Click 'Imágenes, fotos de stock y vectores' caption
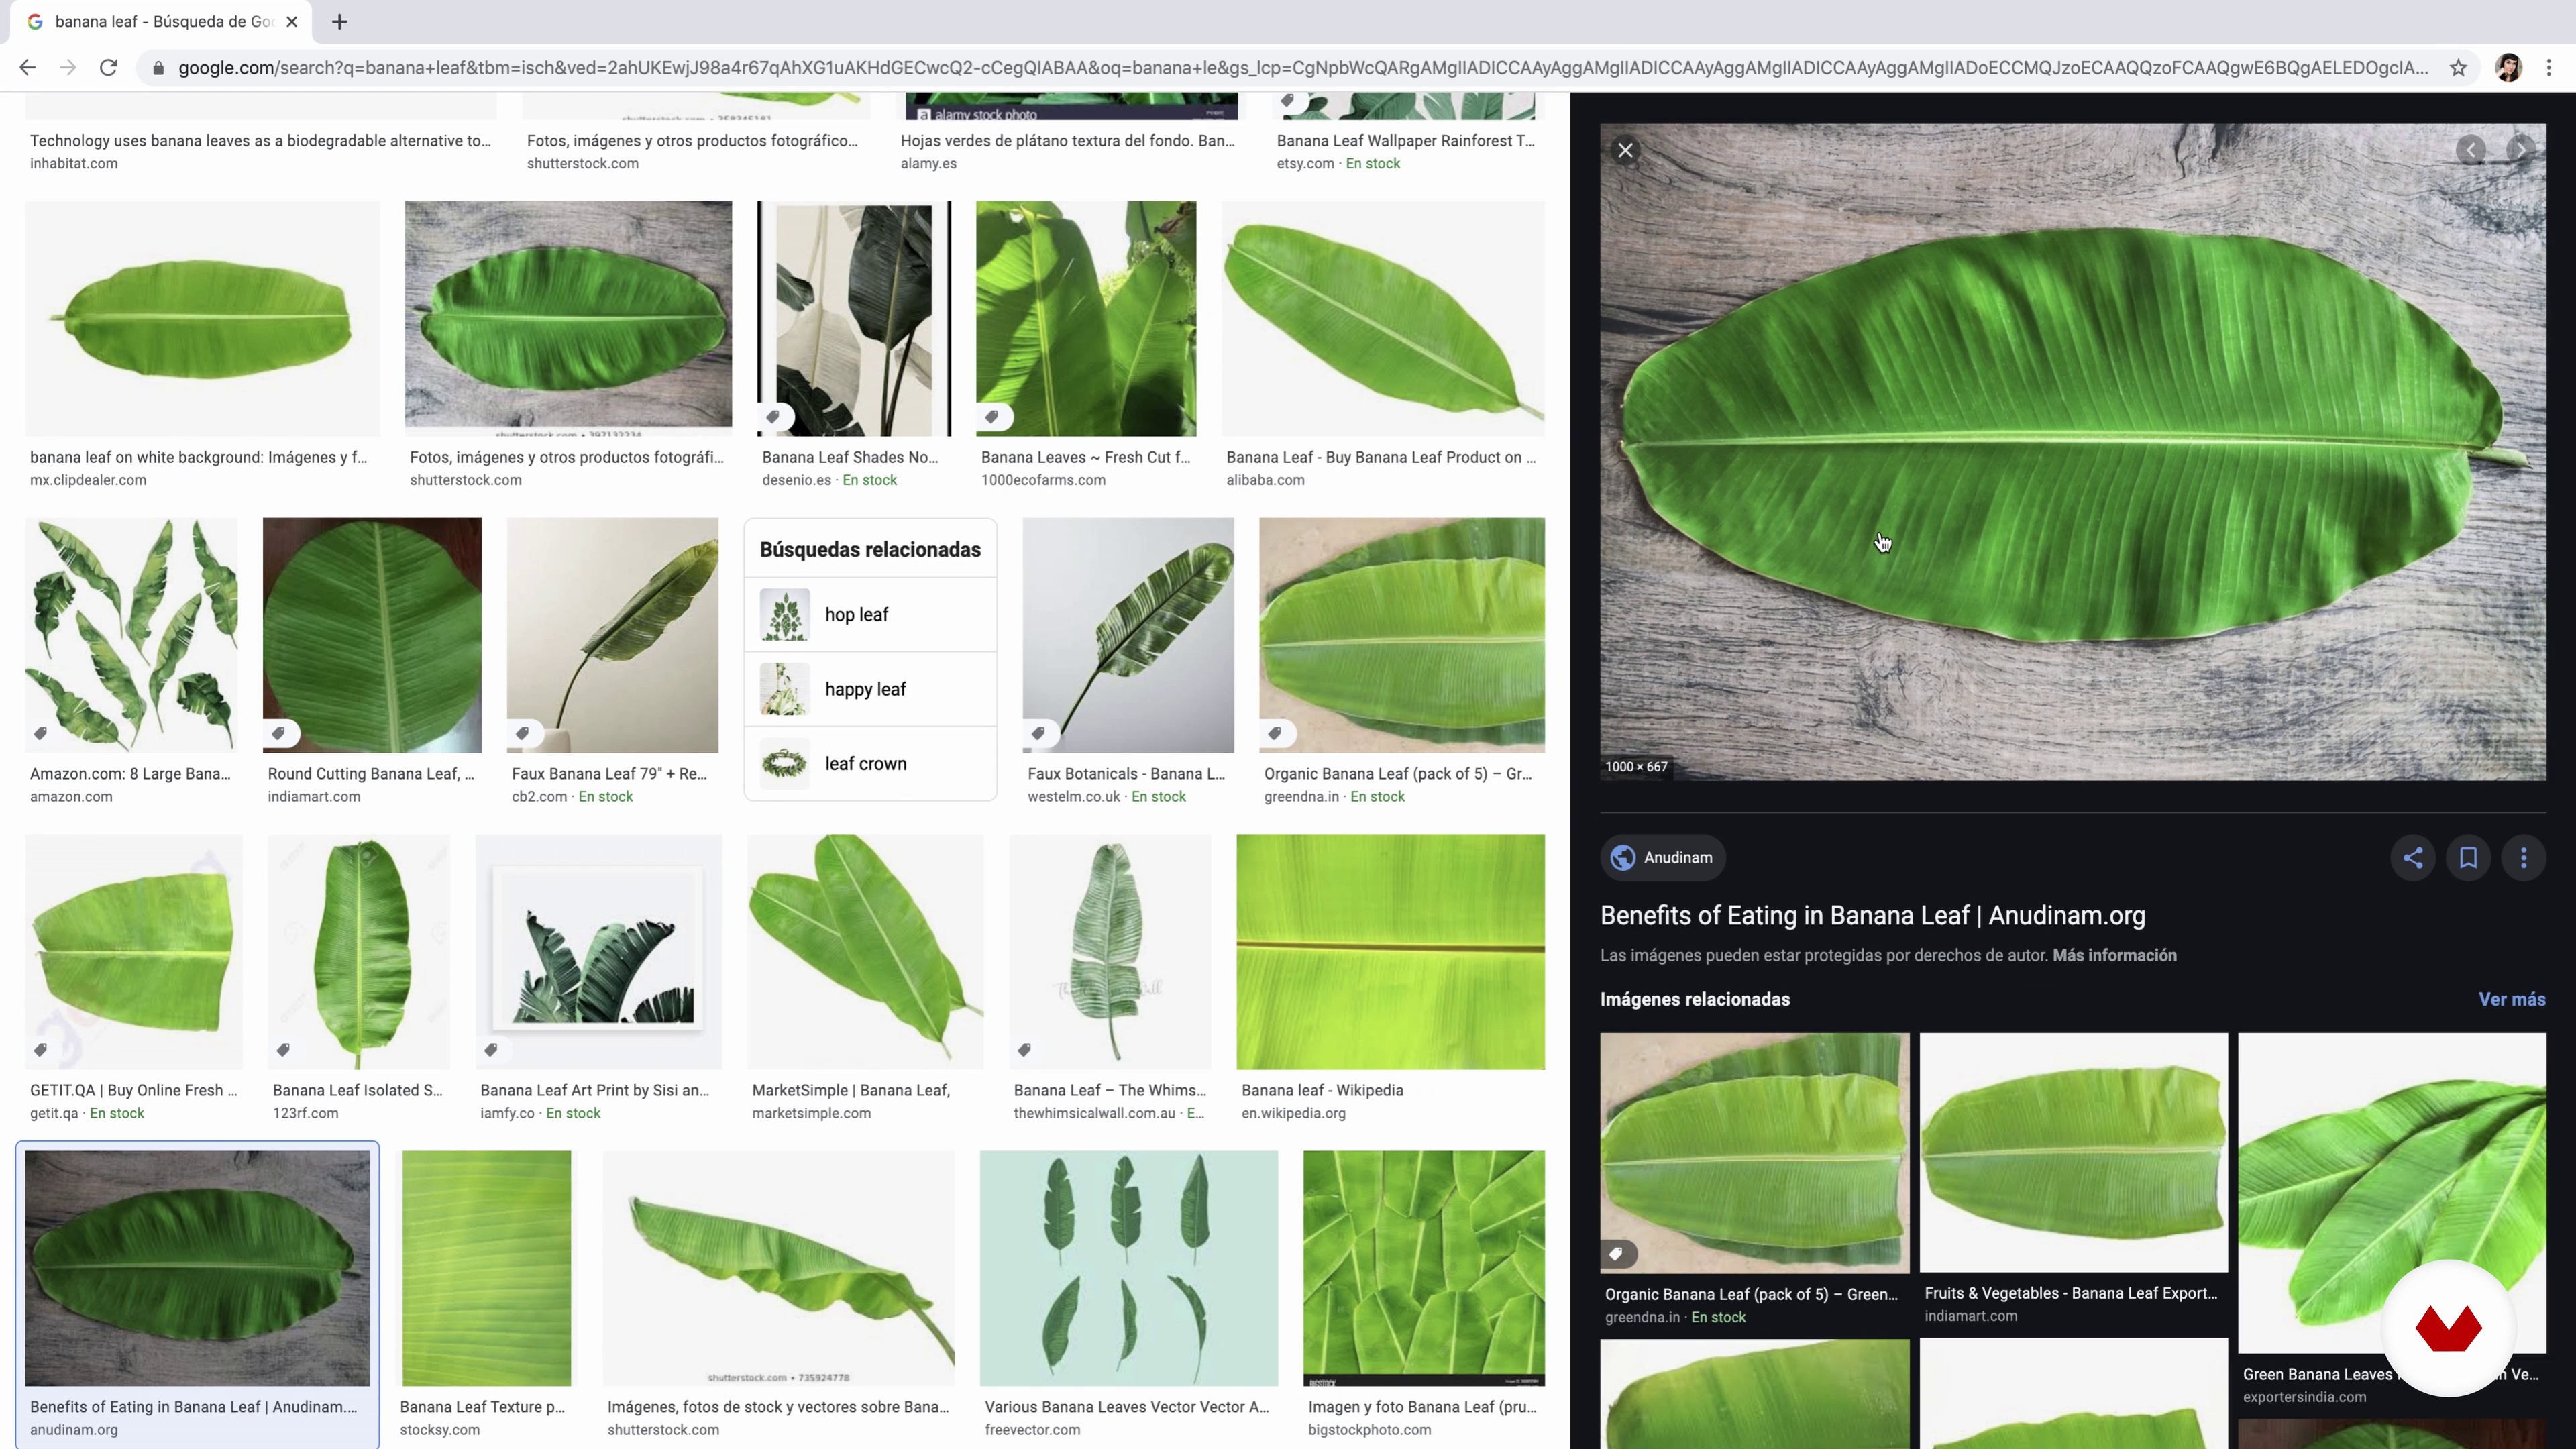This screenshot has width=2576, height=1449. click(x=778, y=1407)
